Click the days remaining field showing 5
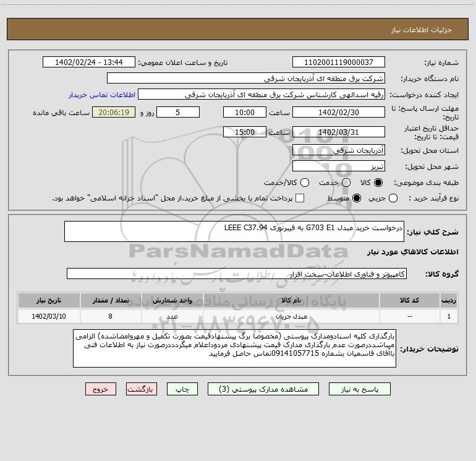The image size is (476, 461). coord(178,112)
